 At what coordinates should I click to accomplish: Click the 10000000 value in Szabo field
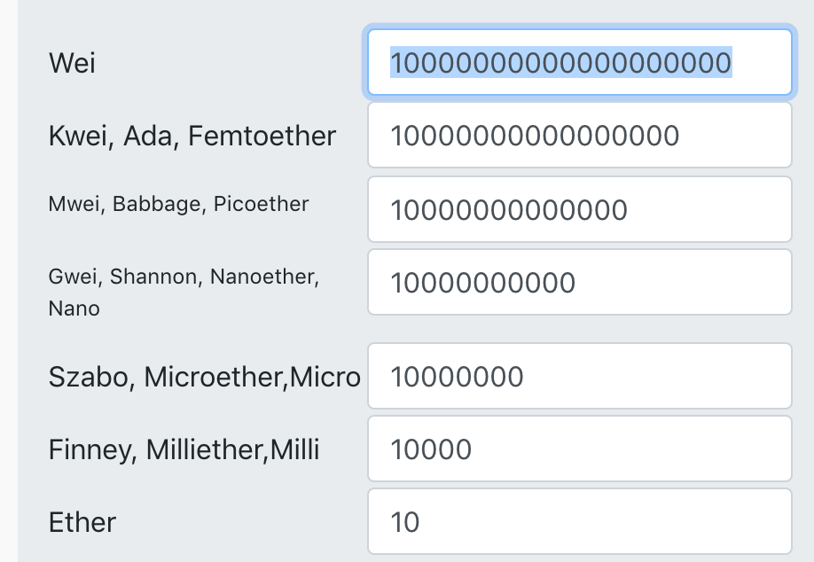coord(457,377)
